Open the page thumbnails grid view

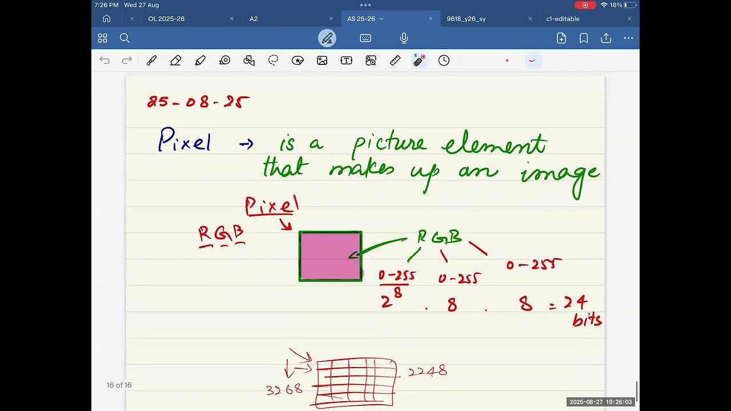pos(102,38)
